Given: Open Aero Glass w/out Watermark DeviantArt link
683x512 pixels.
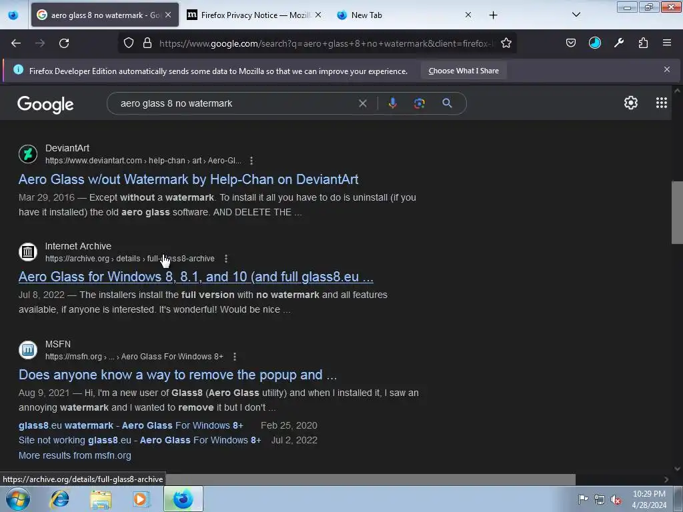Looking at the screenshot, I should 189,179.
